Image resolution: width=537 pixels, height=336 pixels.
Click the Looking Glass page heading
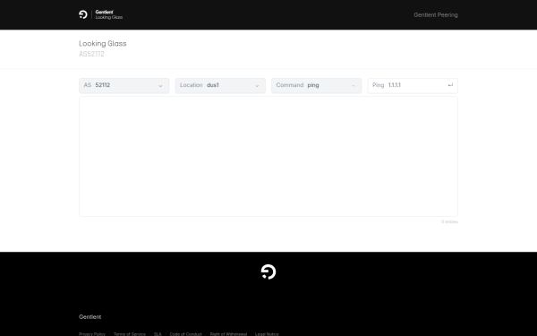point(103,44)
